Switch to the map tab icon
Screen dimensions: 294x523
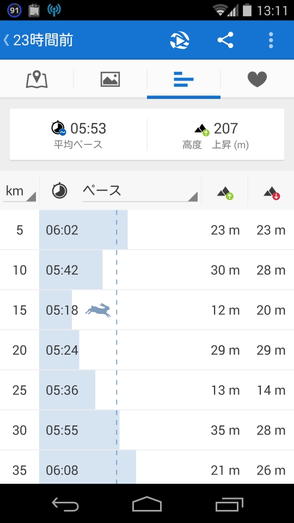(x=36, y=80)
